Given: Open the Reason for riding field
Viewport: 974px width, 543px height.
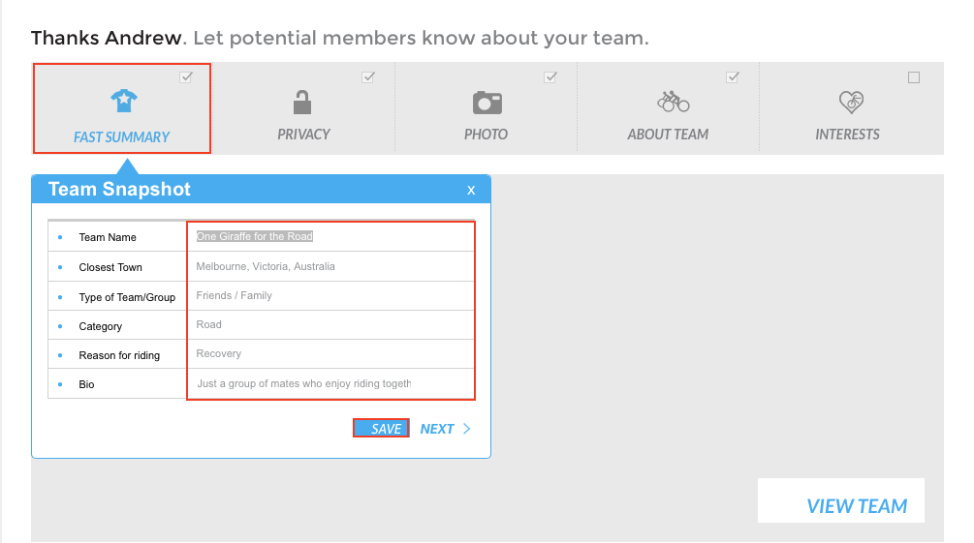Looking at the screenshot, I should [x=330, y=353].
